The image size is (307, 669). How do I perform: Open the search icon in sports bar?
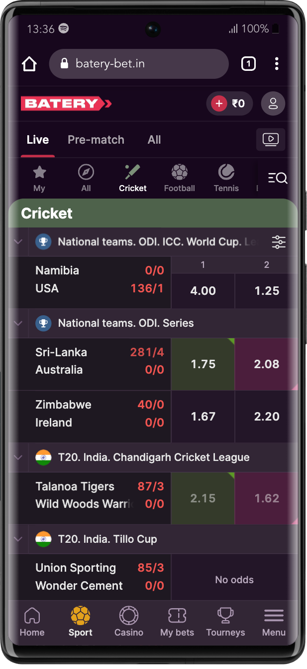[x=278, y=177]
